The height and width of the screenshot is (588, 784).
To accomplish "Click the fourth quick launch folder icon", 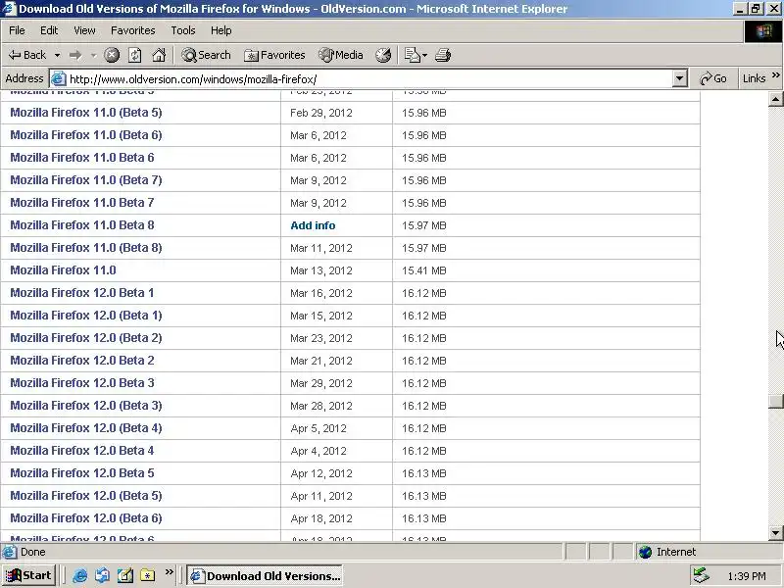I will tap(148, 575).
